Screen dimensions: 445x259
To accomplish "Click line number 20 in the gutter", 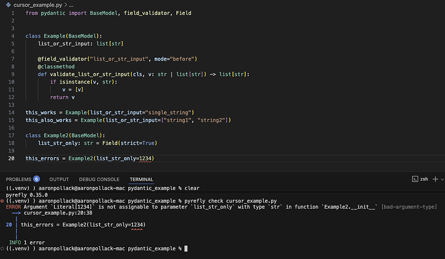I will click(x=11, y=158).
